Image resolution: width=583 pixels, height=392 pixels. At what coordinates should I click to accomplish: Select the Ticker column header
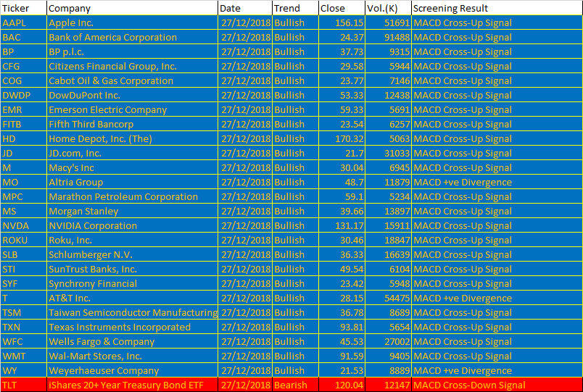pyautogui.click(x=23, y=8)
